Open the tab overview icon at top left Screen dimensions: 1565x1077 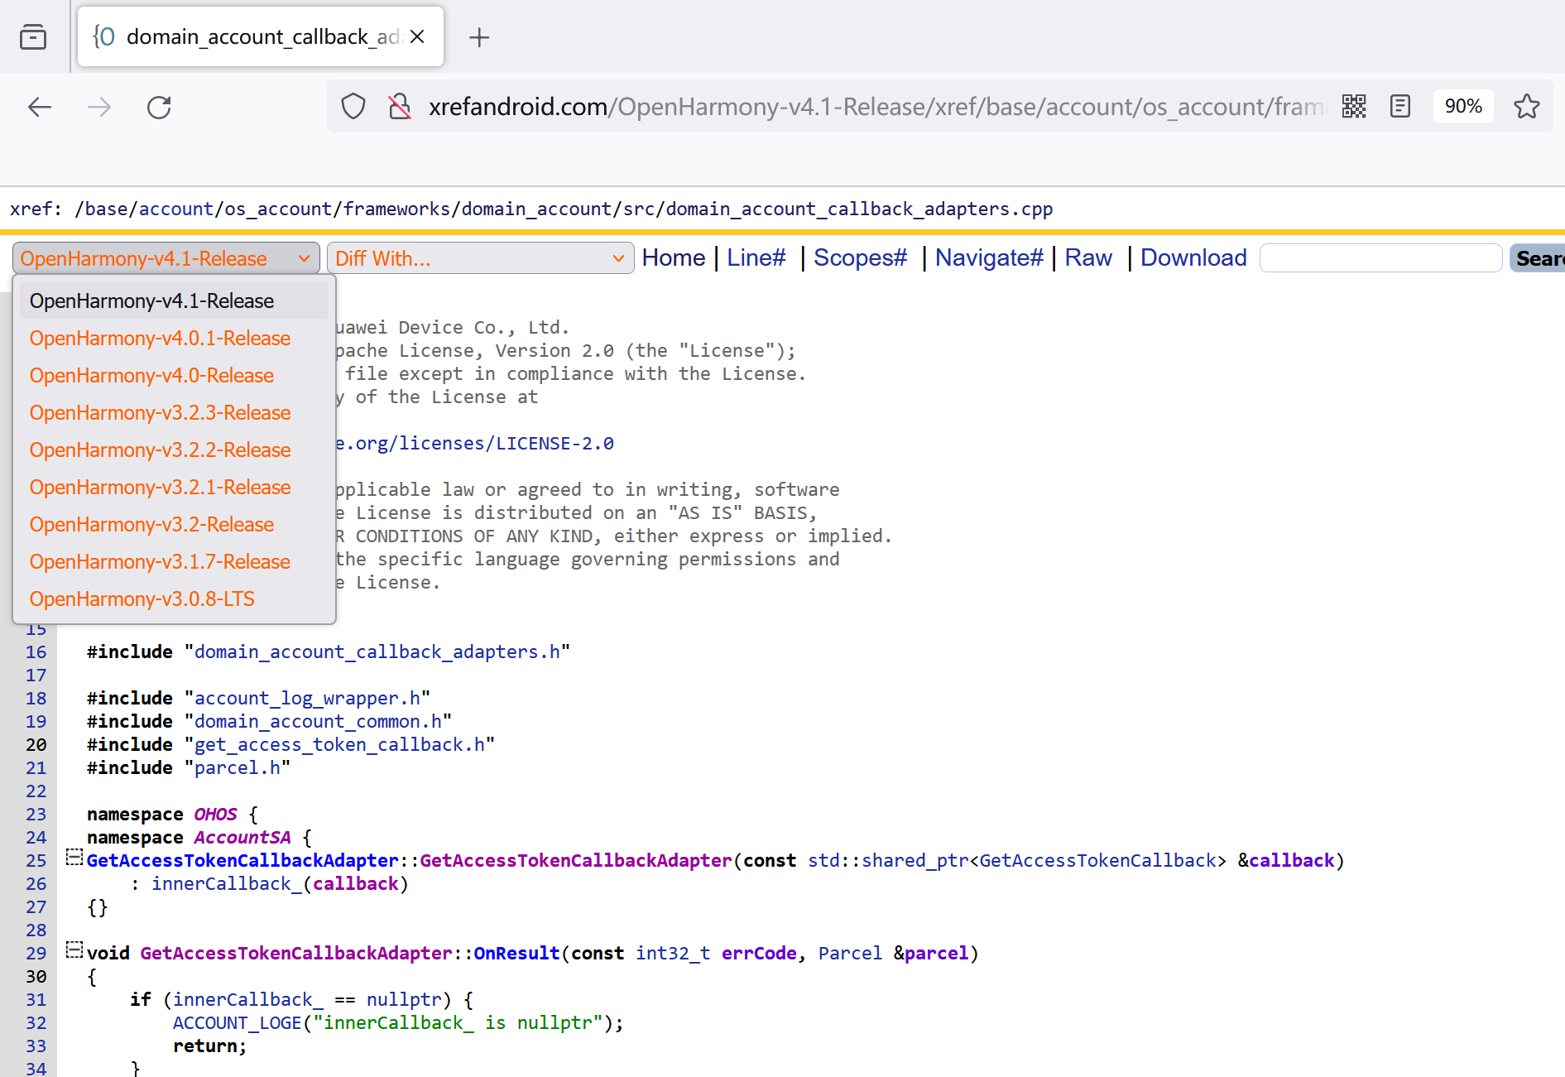(33, 37)
